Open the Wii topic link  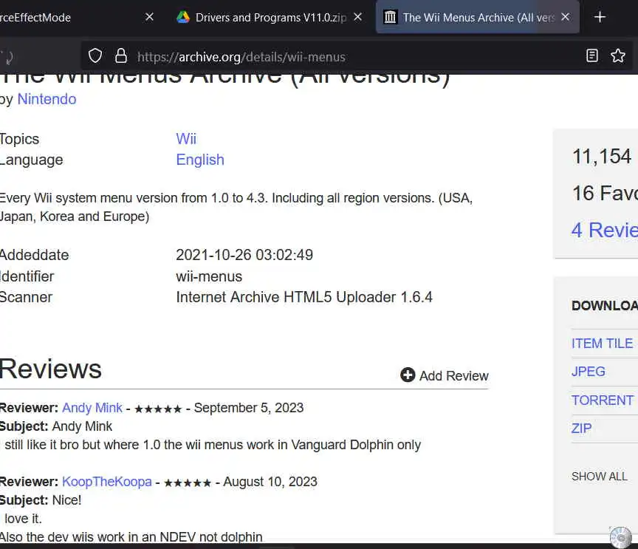click(x=186, y=139)
